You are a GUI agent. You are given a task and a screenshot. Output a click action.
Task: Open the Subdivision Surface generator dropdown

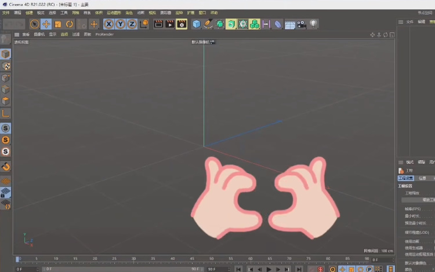[220, 24]
